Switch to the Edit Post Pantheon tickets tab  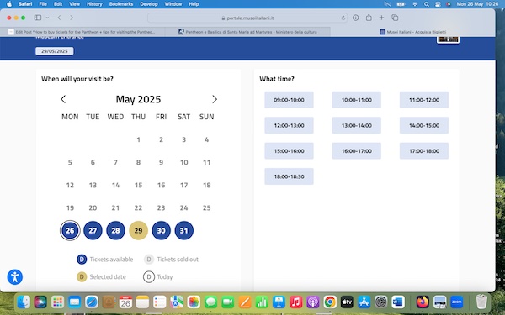coord(82,32)
